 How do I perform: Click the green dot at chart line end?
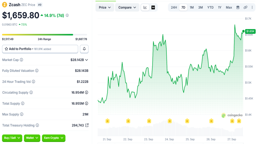pyautogui.click(x=243, y=31)
